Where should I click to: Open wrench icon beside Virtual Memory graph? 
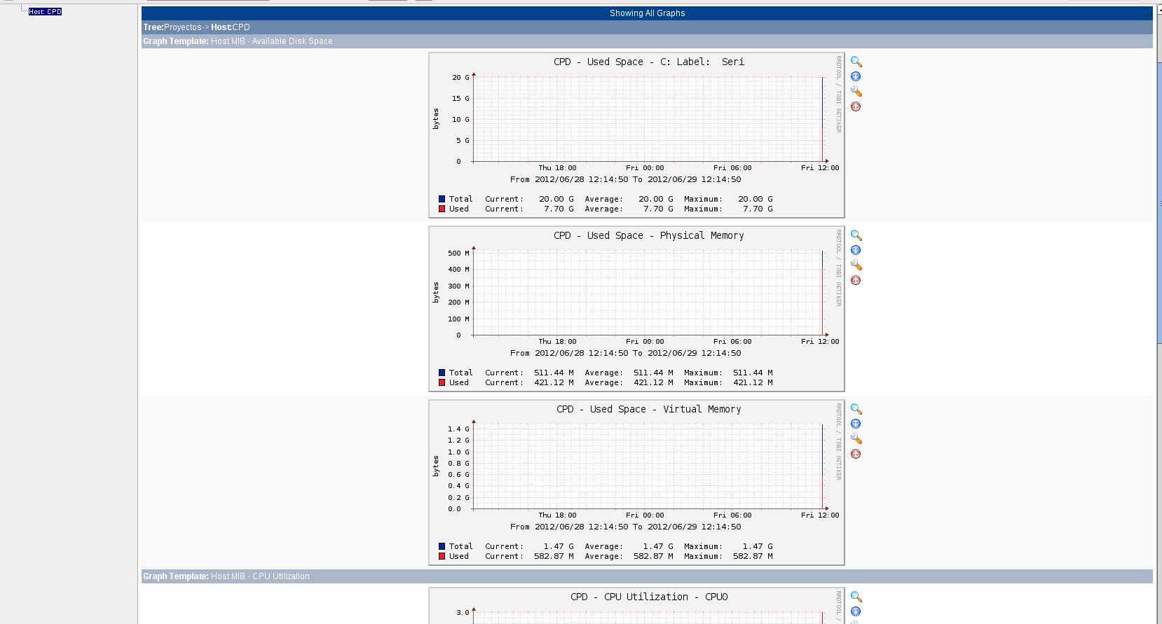(x=856, y=439)
